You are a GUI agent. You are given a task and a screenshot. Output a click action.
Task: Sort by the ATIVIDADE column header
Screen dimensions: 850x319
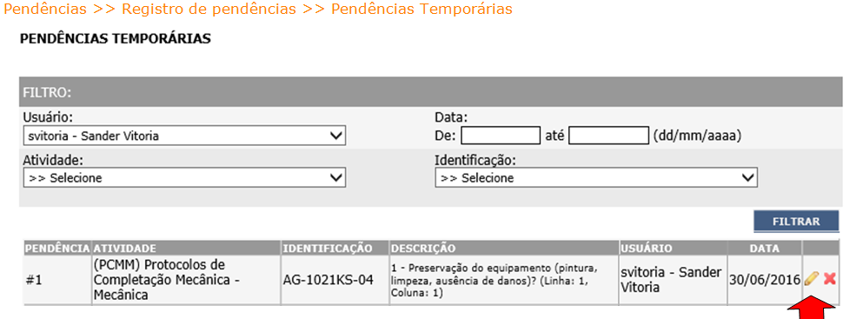tap(125, 249)
